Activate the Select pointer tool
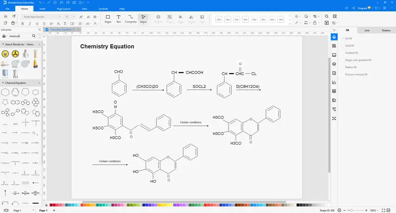This screenshot has height=213, width=396. coord(143,19)
